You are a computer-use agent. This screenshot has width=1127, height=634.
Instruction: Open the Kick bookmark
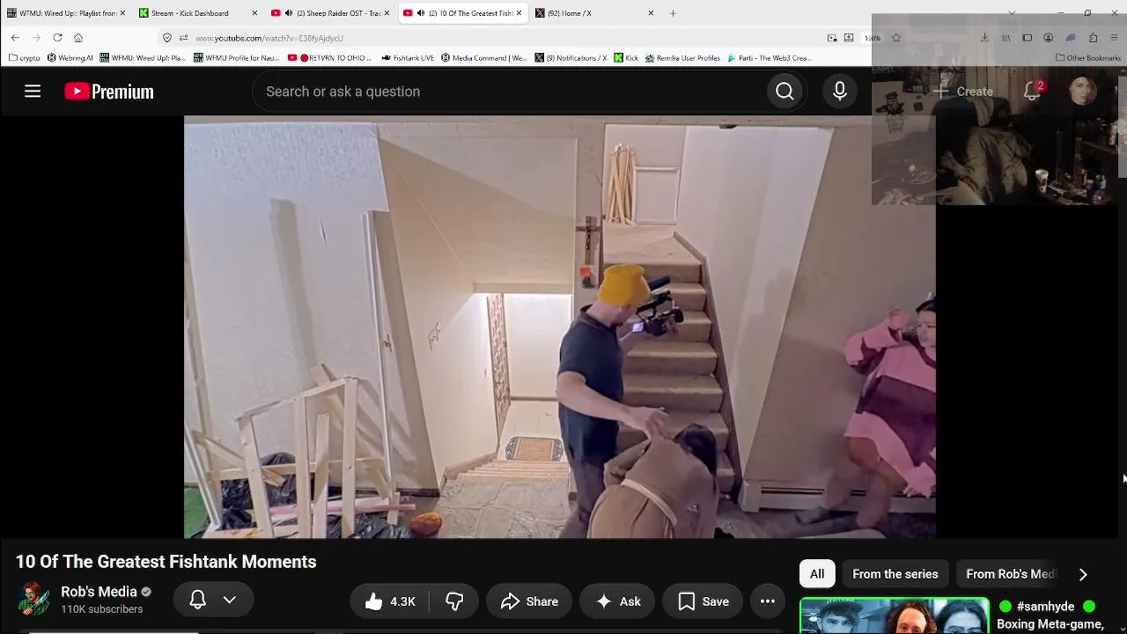tap(625, 58)
